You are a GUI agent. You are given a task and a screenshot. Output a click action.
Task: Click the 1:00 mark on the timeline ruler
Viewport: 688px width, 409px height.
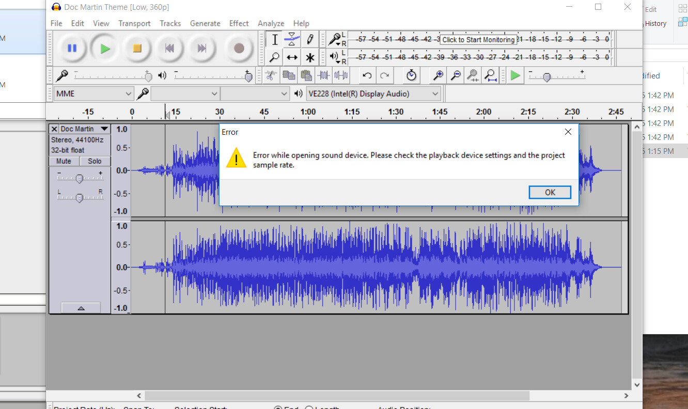point(308,112)
